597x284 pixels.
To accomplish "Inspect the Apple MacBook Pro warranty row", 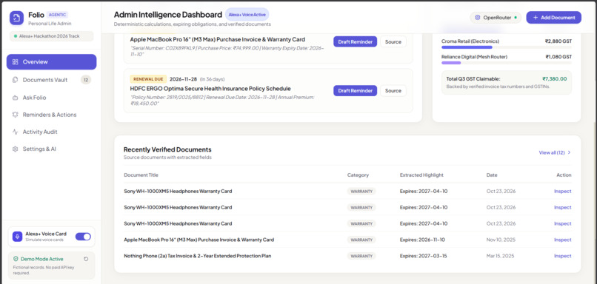I will tap(563, 240).
